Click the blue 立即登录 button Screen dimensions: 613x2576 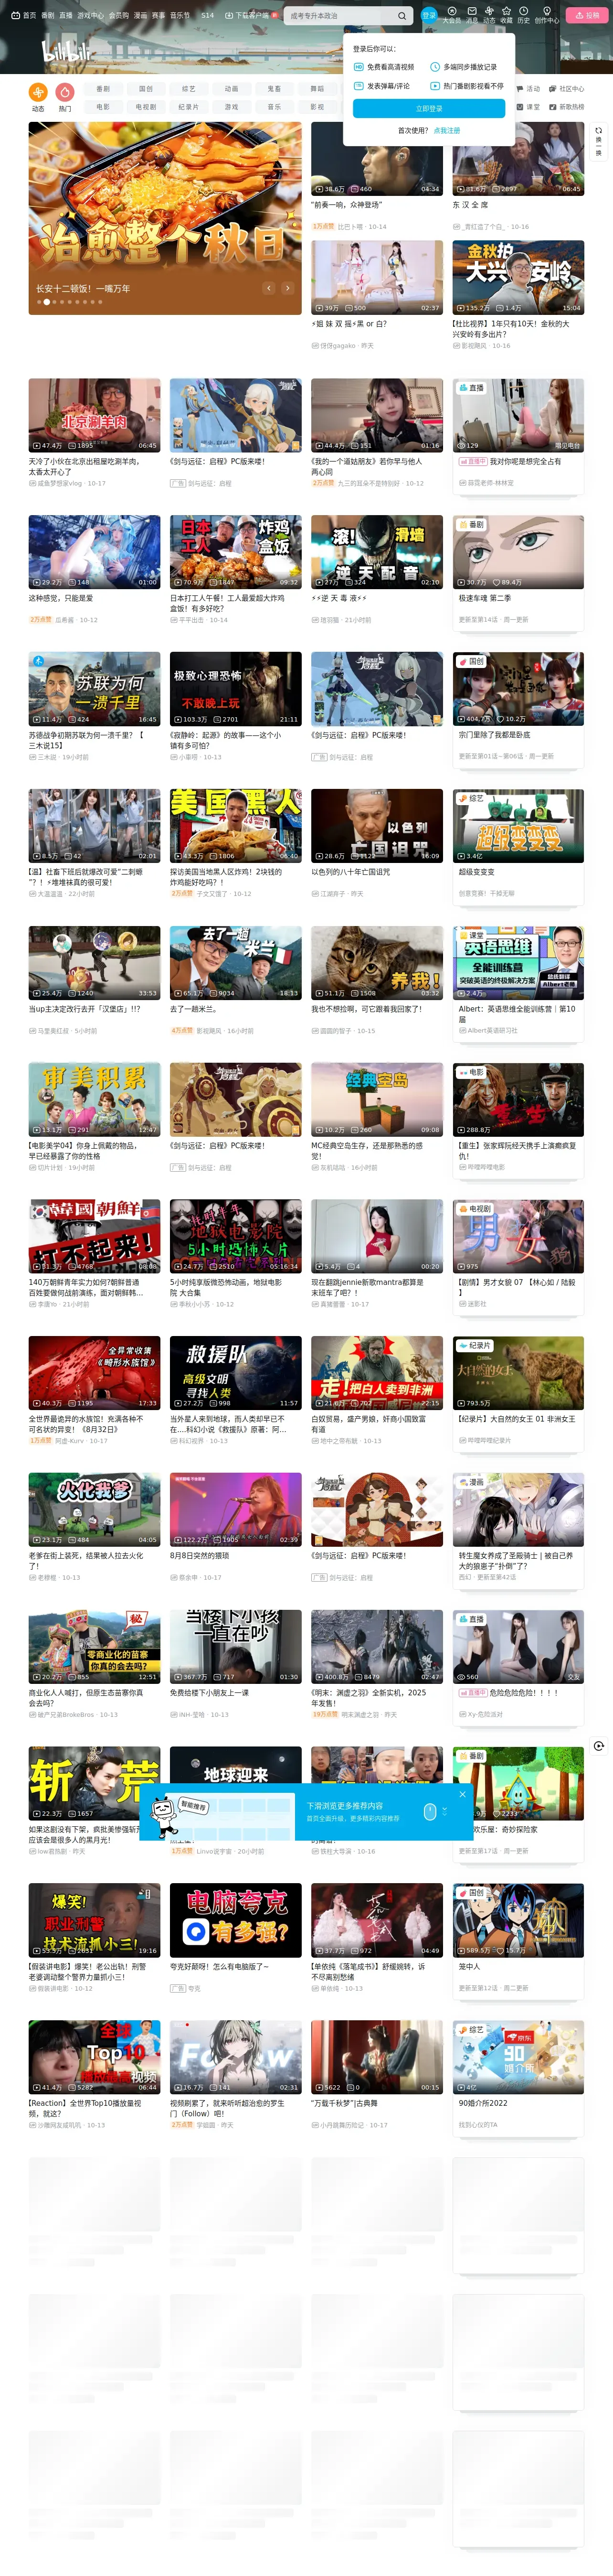click(429, 108)
